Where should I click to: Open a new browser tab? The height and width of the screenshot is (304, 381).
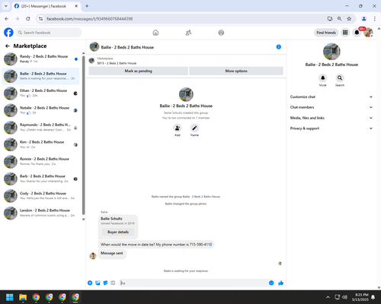pyautogui.click(x=87, y=6)
